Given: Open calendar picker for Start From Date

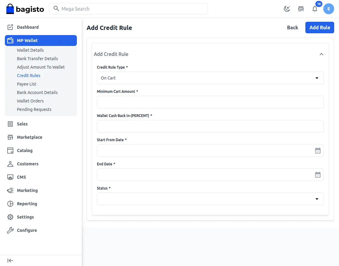Looking at the screenshot, I should click(318, 151).
